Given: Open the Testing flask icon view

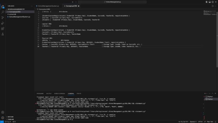Looking at the screenshot, I should coord(3,34).
